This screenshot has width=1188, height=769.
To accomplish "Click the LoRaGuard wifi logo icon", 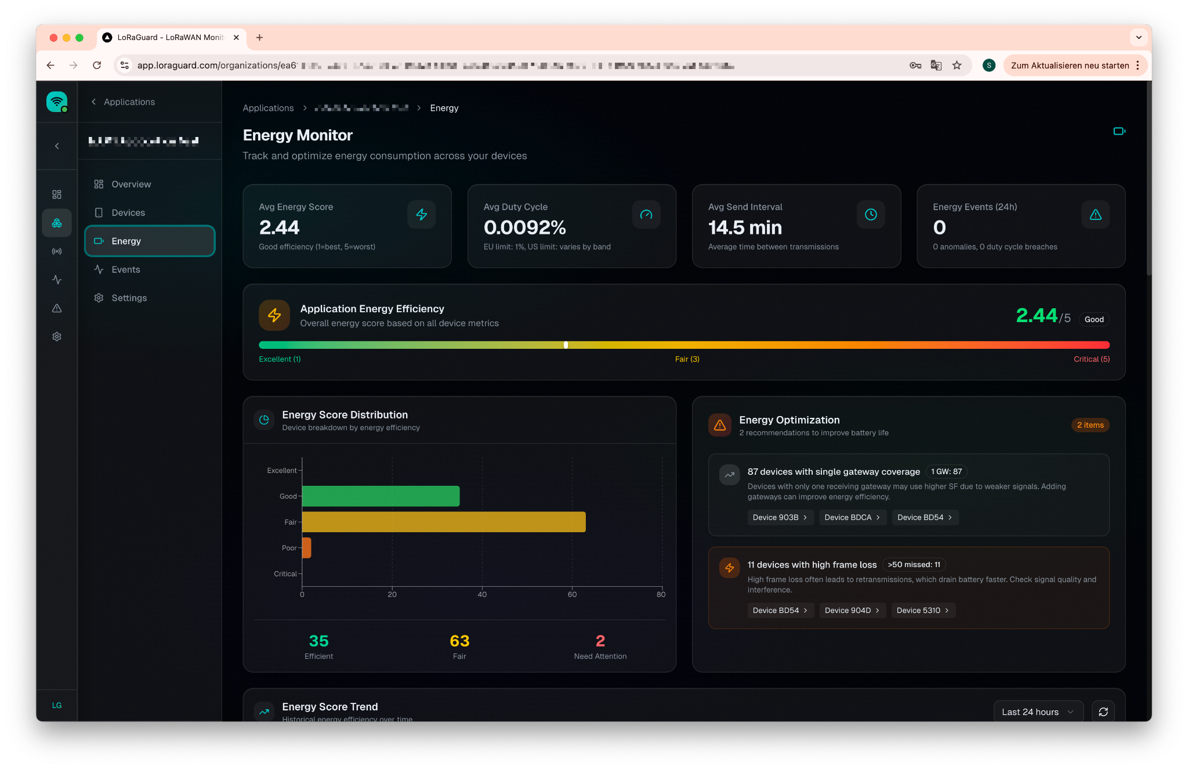I will (56, 102).
